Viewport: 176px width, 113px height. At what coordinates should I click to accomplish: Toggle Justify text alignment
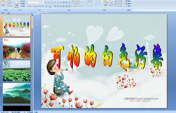pyautogui.click(x=64, y=6)
